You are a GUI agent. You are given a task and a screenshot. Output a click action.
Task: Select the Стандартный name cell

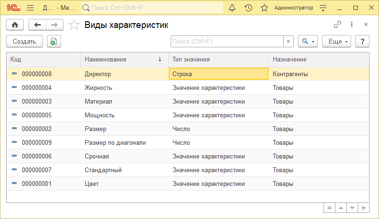click(125, 170)
